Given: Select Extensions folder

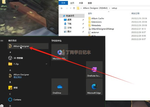Looking at the screenshot, I should pyautogui.click(x=95, y=22).
